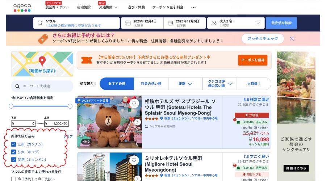The width and height of the screenshot is (326, 181).
Task: Click the 7.8 すごく良い rating
Action: 256,156
